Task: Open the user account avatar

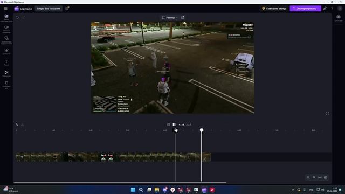Action: click(x=340, y=9)
